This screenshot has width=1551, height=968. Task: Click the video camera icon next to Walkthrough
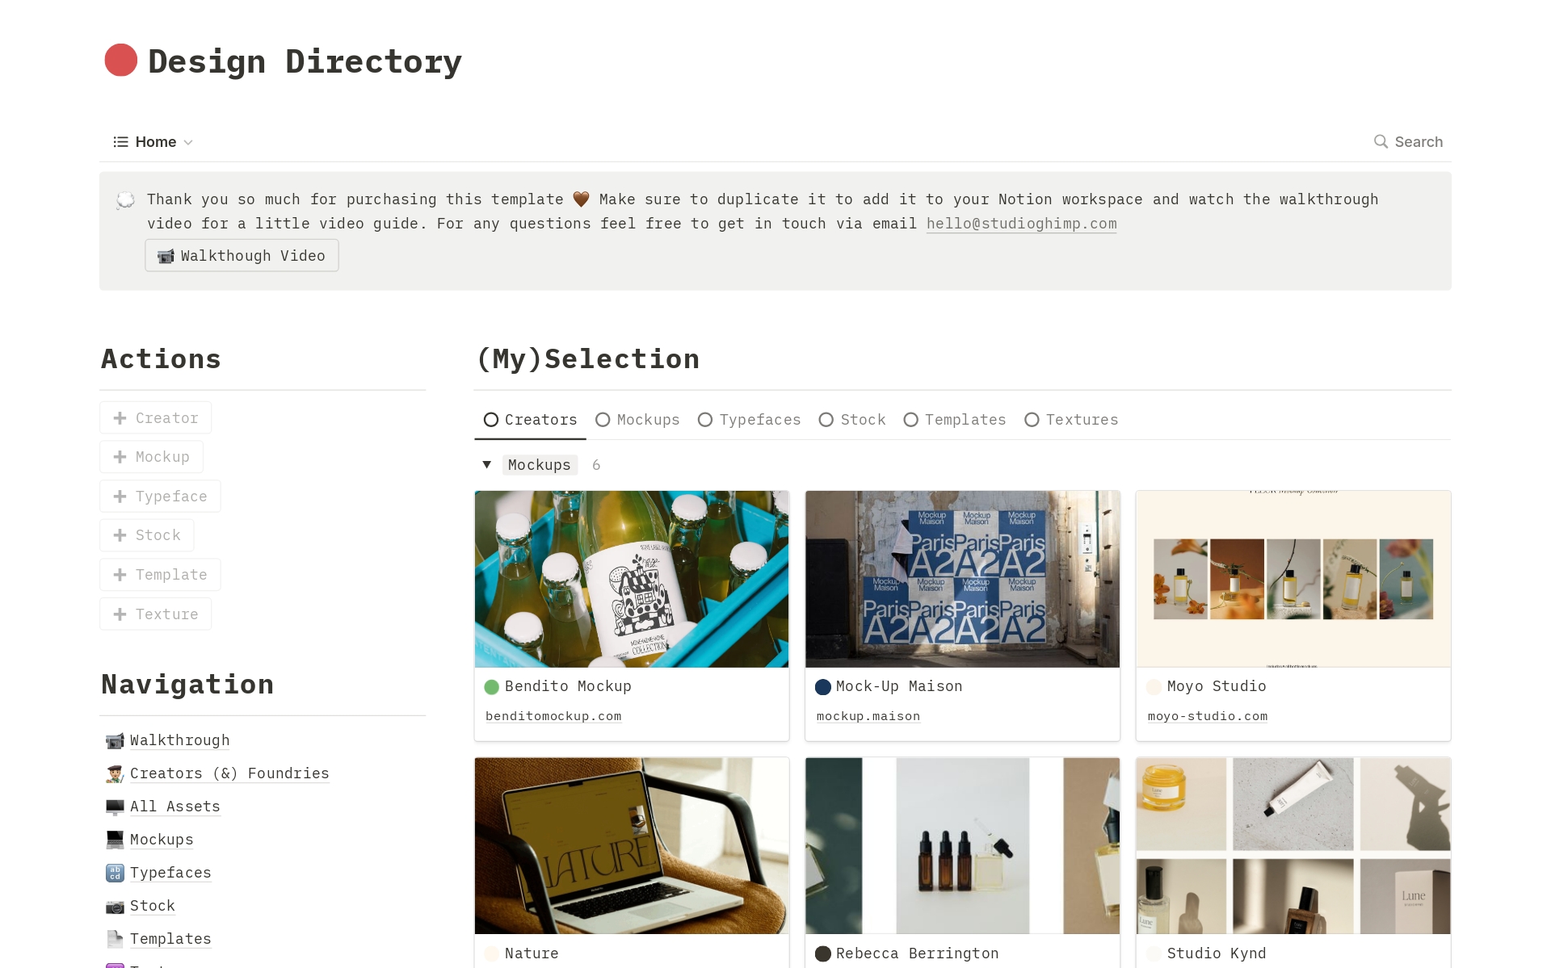point(115,740)
